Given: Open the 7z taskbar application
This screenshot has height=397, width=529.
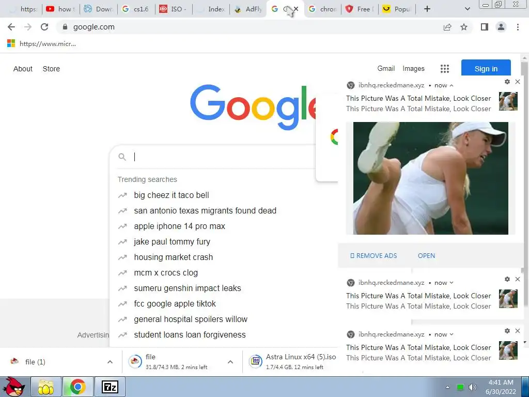Looking at the screenshot, I should tap(110, 387).
